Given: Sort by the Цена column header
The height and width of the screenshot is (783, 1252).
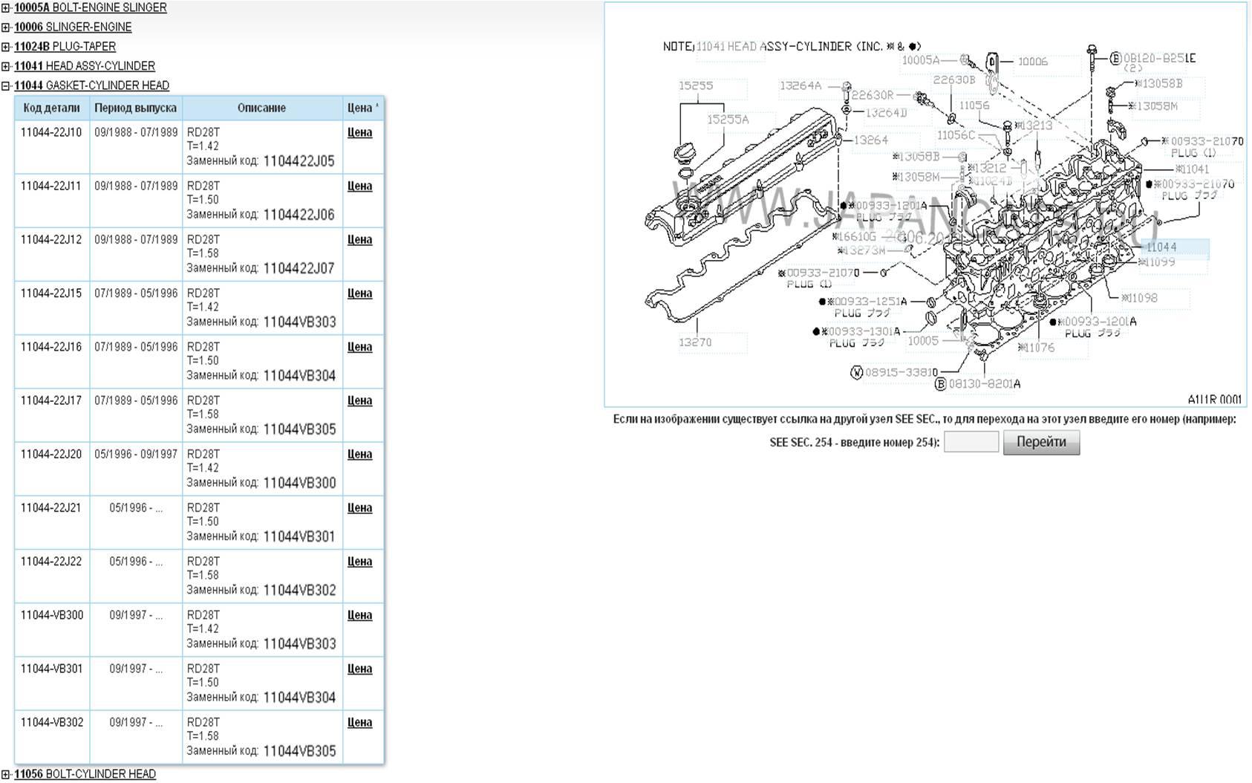Looking at the screenshot, I should point(362,108).
